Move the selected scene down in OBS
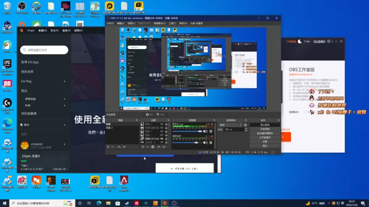 (x=124, y=147)
